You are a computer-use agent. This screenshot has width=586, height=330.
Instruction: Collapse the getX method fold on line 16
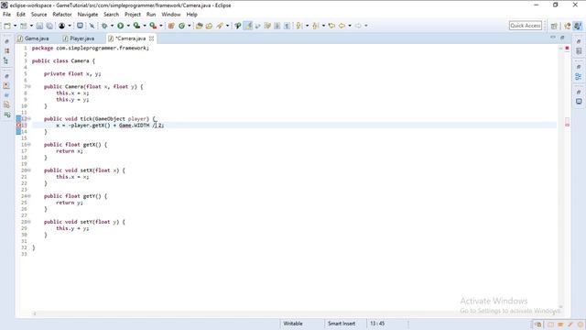[29, 145]
